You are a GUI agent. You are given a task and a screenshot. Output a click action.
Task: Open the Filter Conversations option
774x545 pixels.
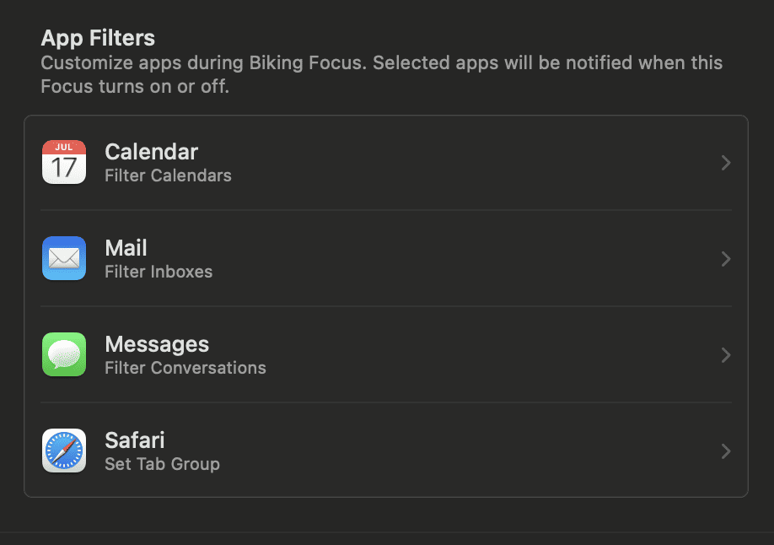185,368
